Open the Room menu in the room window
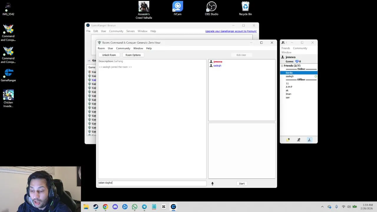377x212 pixels. tap(101, 48)
